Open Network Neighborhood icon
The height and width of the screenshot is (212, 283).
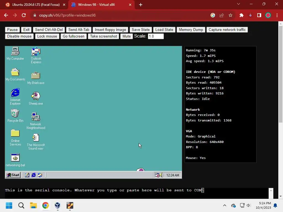pyautogui.click(x=36, y=121)
